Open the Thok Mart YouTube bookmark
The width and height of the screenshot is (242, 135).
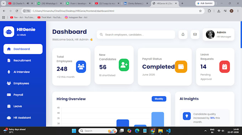[49, 17]
